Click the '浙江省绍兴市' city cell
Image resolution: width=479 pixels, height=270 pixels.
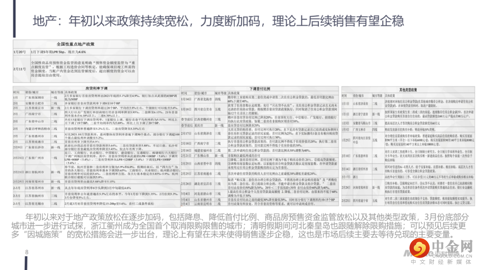[x=361, y=169]
